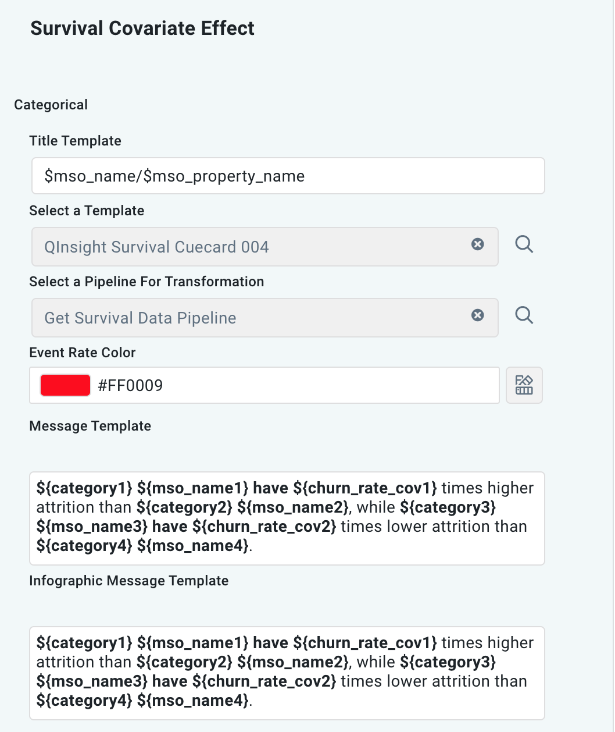Click the Categorical section heading
The width and height of the screenshot is (615, 732).
click(x=51, y=105)
